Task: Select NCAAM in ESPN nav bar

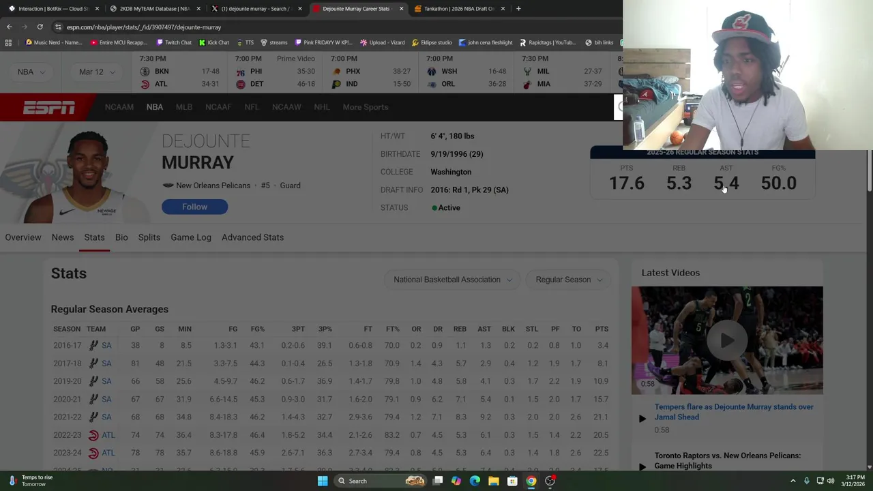Action: pyautogui.click(x=119, y=107)
